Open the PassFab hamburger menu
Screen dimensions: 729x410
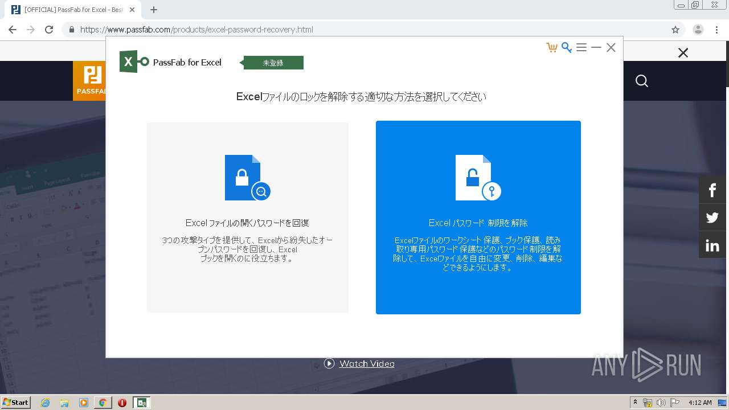pos(581,47)
